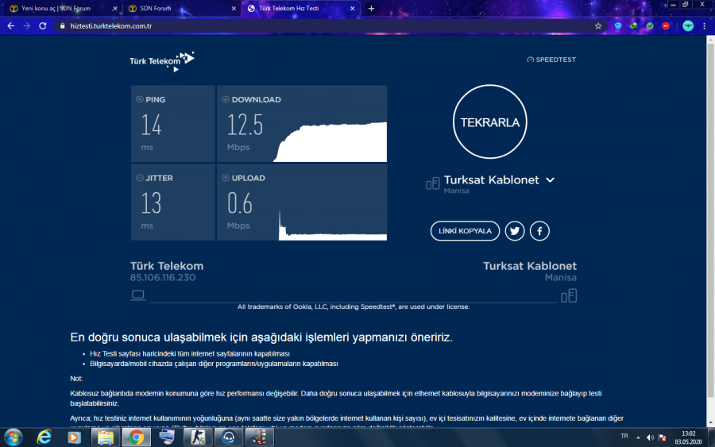Open the volume speaker tray icon
715x447 pixels.
click(x=650, y=437)
